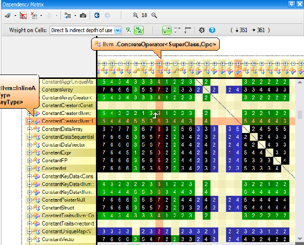Image resolution: width=304 pixels, height=245 pixels.
Task: Click the red triangular matrix icon
Action: (x=23, y=16)
